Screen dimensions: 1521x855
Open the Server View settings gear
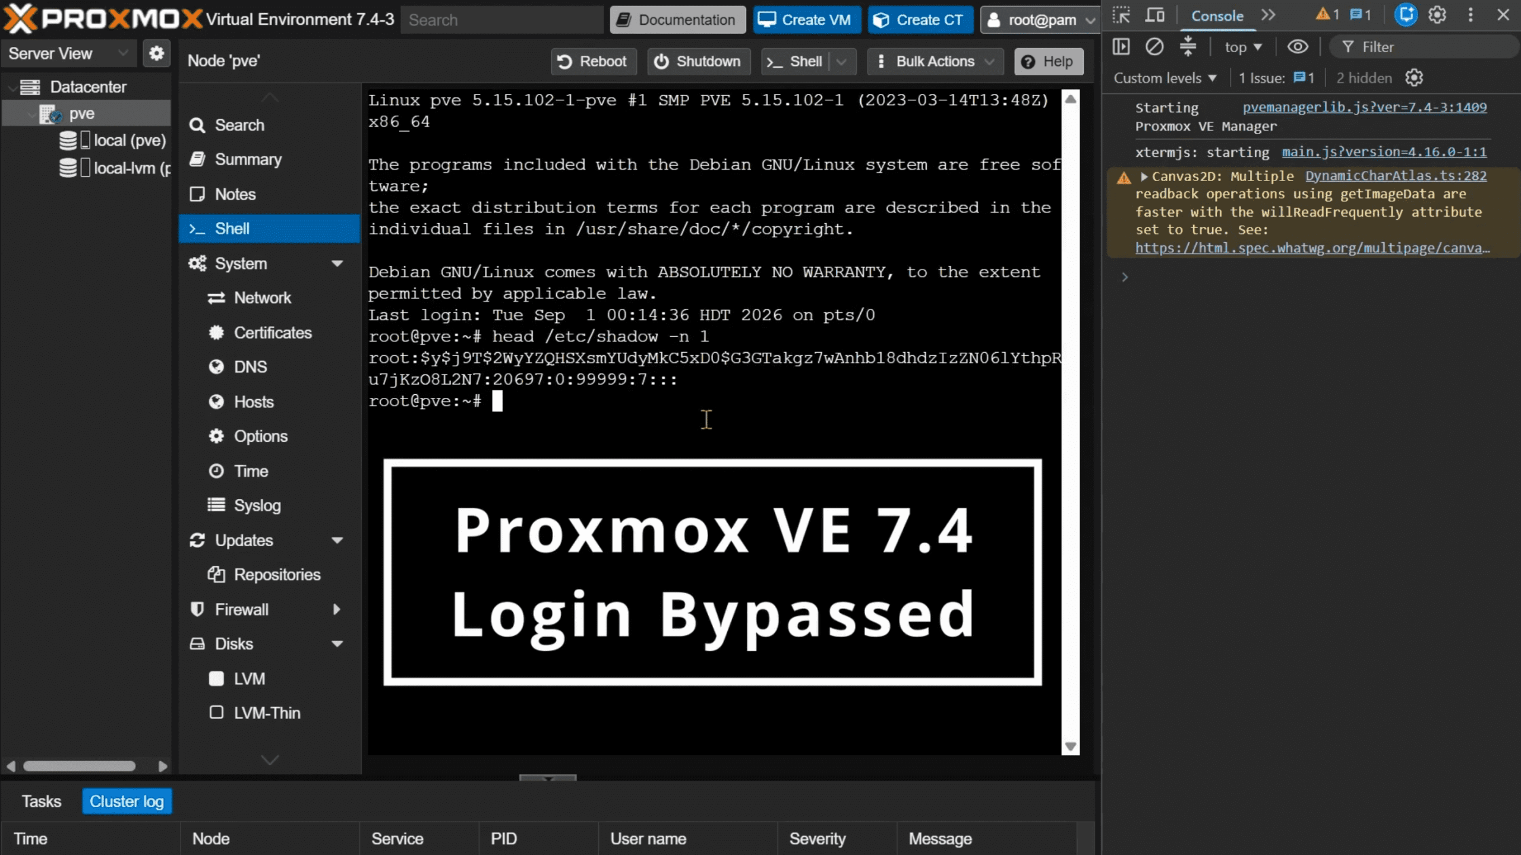pos(156,53)
